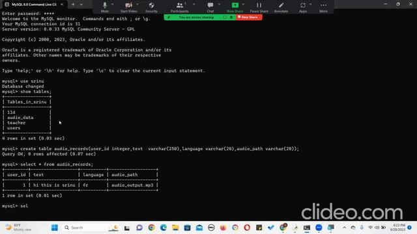417x234 pixels.
Task: Click Start Video camera icon
Action: (x=128, y=7)
